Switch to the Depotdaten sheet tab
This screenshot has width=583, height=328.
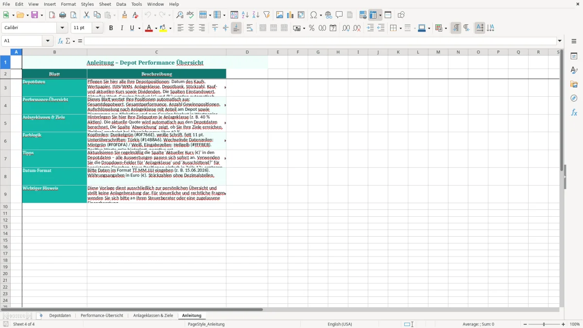tap(60, 316)
